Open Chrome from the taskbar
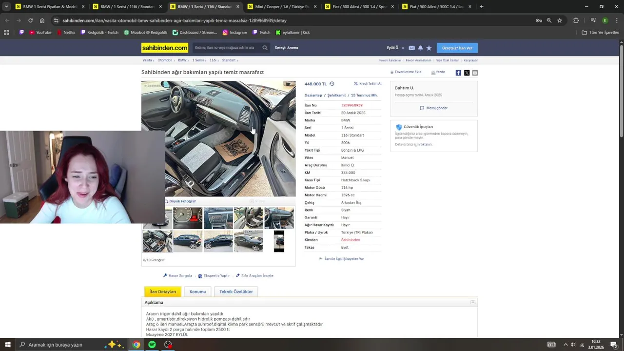This screenshot has height=351, width=624. point(136,345)
